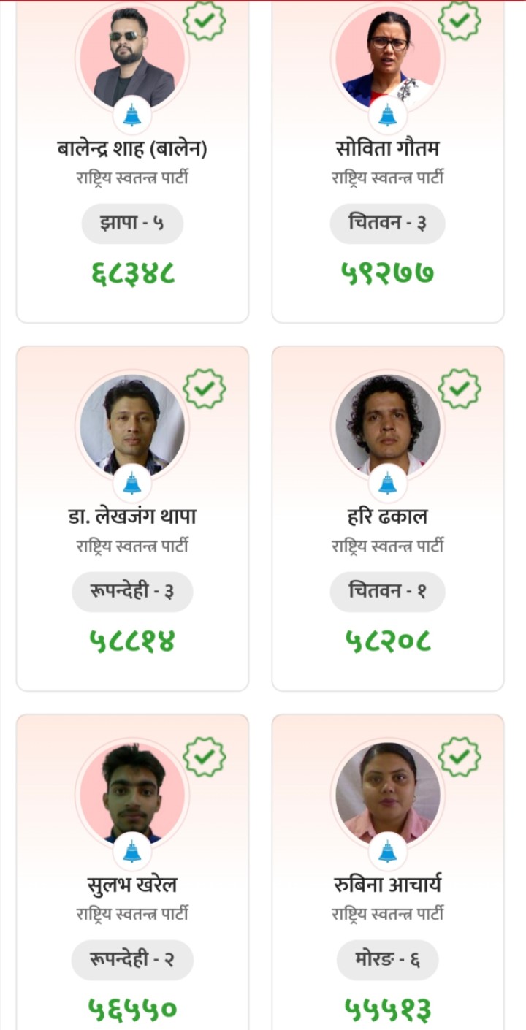Click the bell icon on रुबिना आचार्य's card
526x1030 pixels.
tap(387, 852)
